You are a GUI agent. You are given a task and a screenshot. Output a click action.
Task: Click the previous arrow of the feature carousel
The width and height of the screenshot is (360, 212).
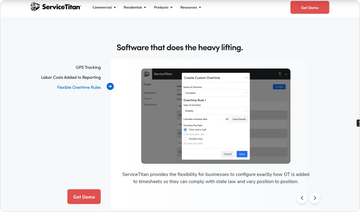click(x=302, y=198)
